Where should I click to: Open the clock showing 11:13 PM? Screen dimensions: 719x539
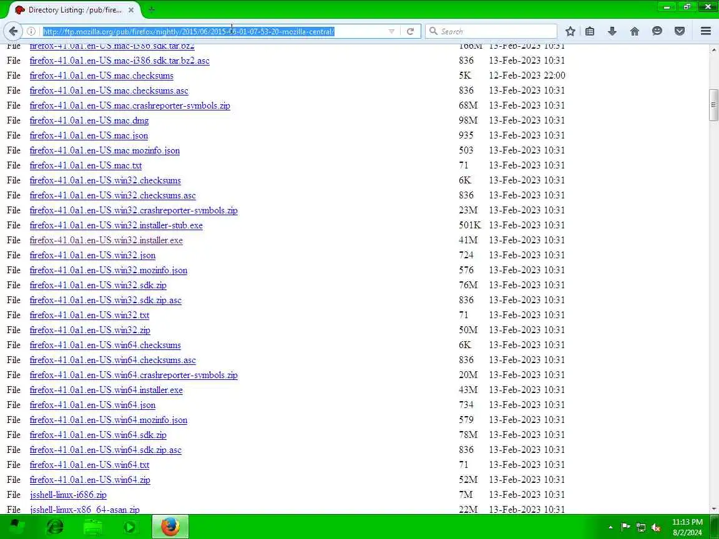(x=687, y=527)
